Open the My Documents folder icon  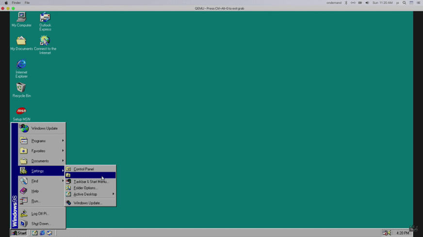point(21,41)
